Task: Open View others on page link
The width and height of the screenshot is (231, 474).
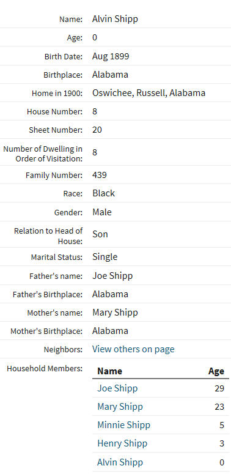Action: click(133, 349)
